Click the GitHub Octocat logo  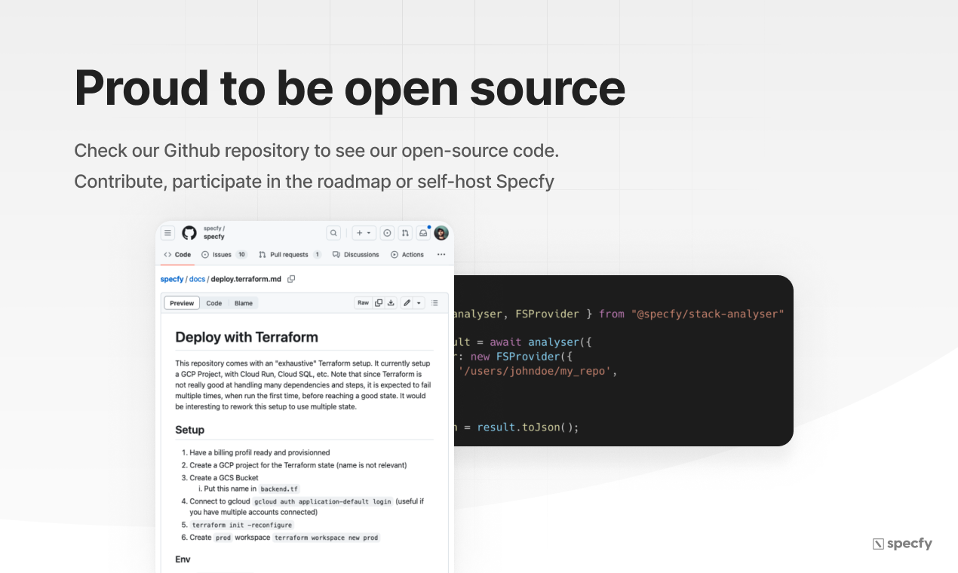coord(189,233)
